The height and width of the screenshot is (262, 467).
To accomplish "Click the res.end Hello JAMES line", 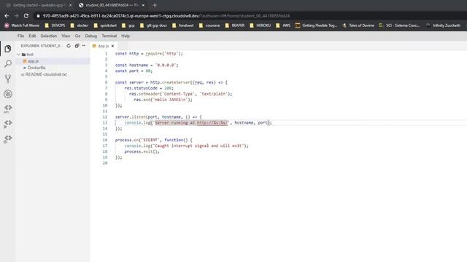I will pos(163,100).
